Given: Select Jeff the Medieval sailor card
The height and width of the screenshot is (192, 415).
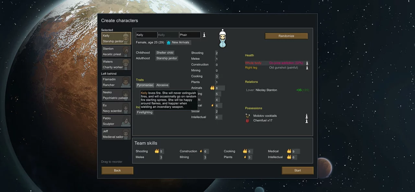Looking at the screenshot, I should click(x=116, y=134).
